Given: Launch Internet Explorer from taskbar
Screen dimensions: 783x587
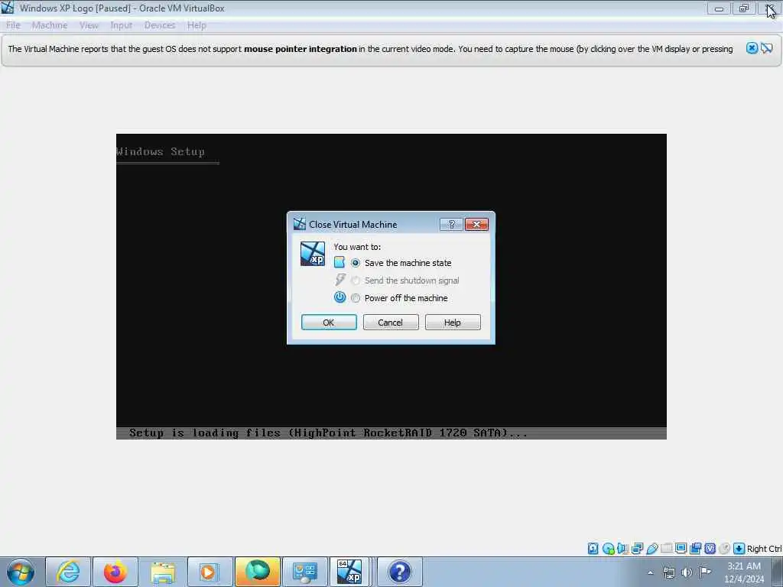Looking at the screenshot, I should 68,572.
